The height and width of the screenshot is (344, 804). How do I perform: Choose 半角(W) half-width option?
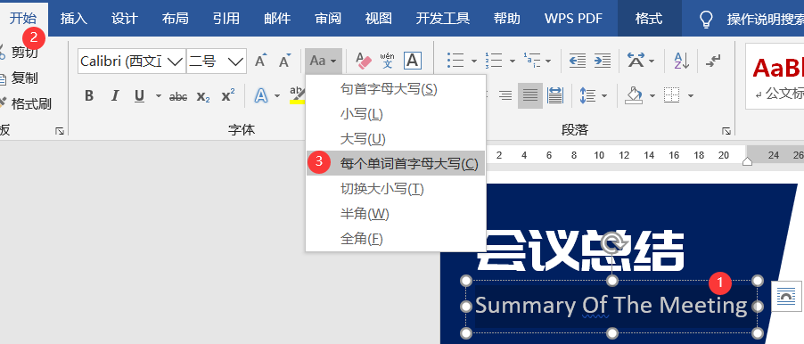[x=396, y=213]
